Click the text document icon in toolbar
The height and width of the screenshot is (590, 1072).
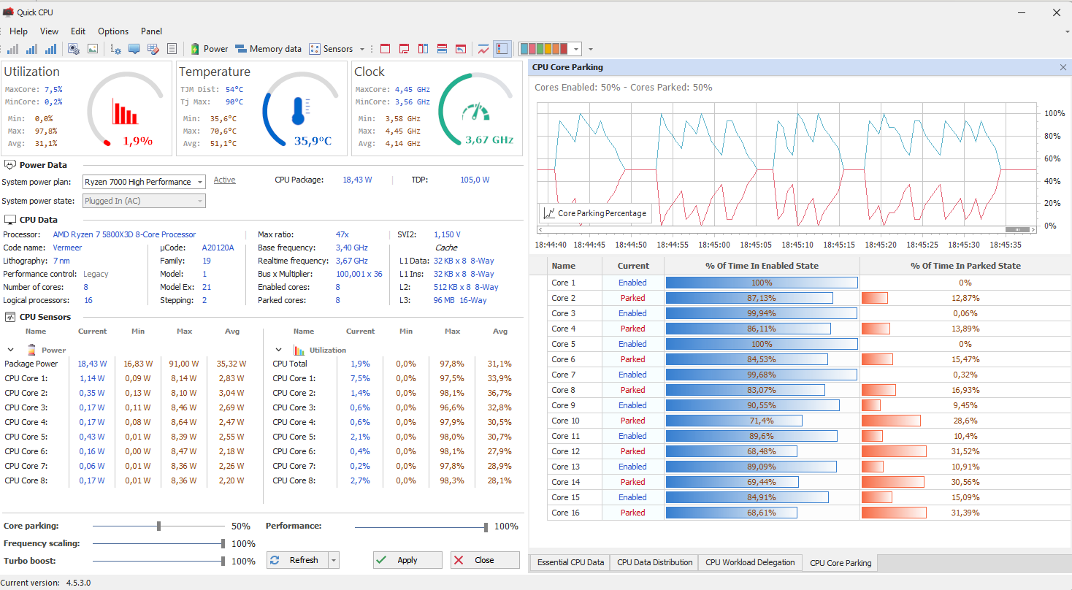click(x=172, y=49)
